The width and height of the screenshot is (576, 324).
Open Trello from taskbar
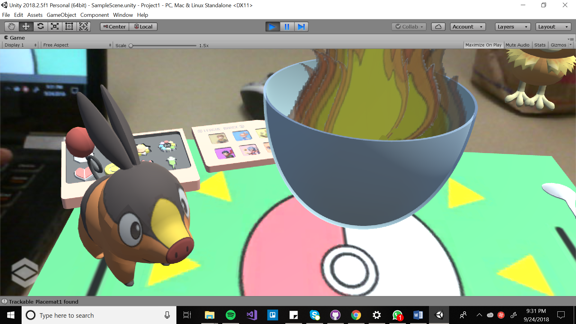272,315
